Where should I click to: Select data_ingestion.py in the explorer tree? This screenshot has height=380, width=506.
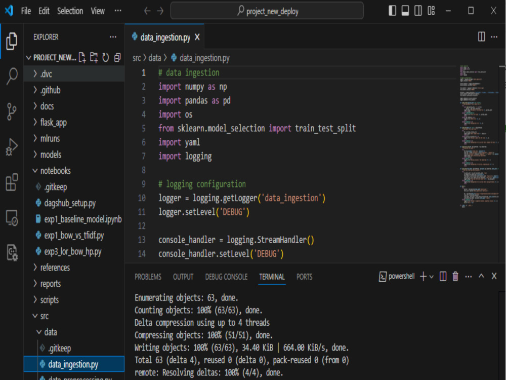[x=74, y=364]
